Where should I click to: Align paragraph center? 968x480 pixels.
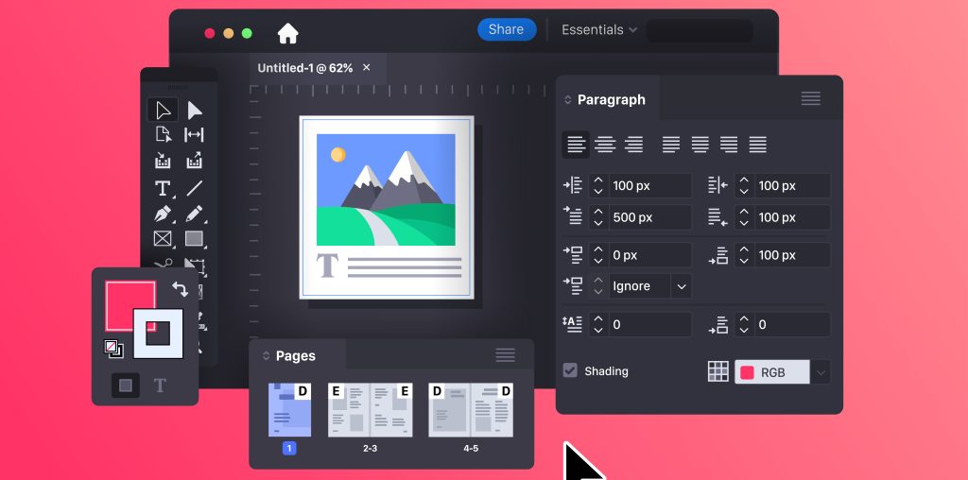pos(605,145)
